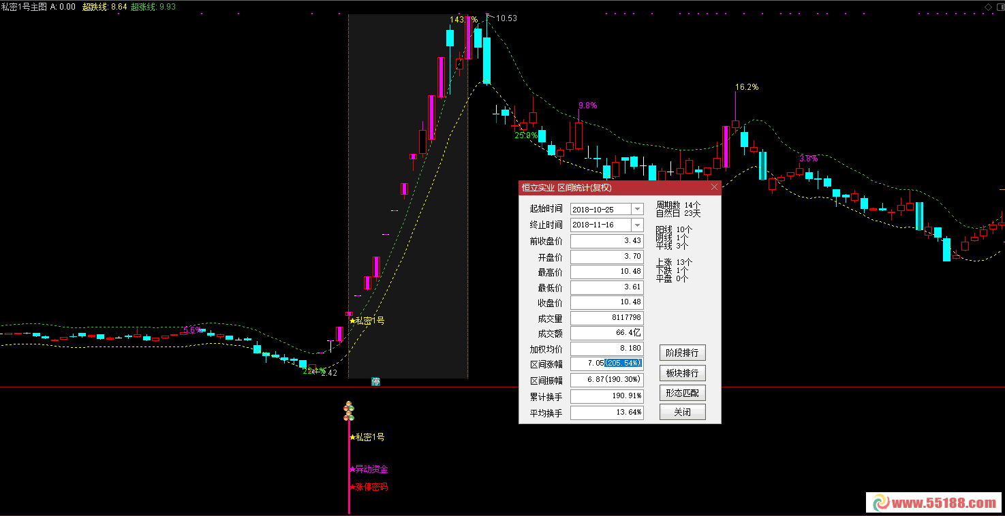Click the magenta ★异动资金 signal label

click(x=369, y=469)
